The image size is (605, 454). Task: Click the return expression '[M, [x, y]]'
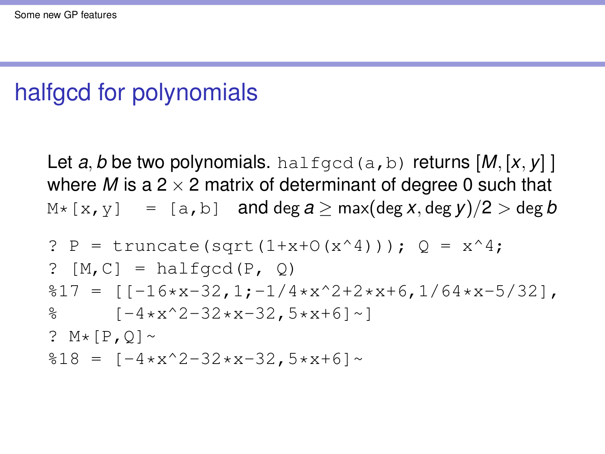click(x=515, y=162)
